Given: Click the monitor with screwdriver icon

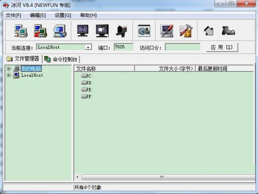Looking at the screenshot, I should coord(167,31).
